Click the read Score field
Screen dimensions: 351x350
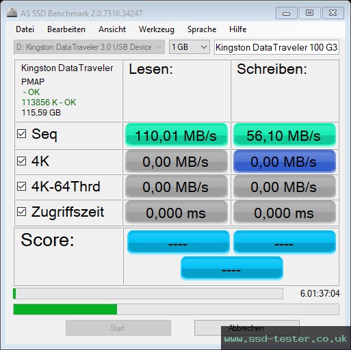(179, 242)
